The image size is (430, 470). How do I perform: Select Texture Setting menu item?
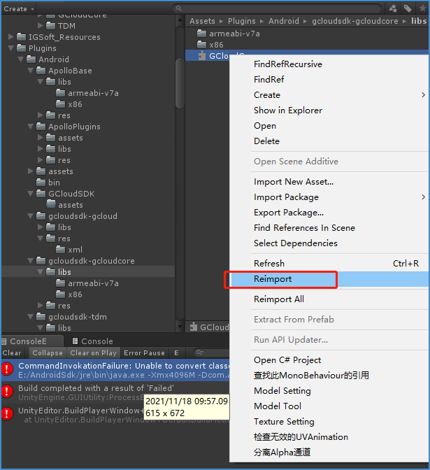point(329,422)
